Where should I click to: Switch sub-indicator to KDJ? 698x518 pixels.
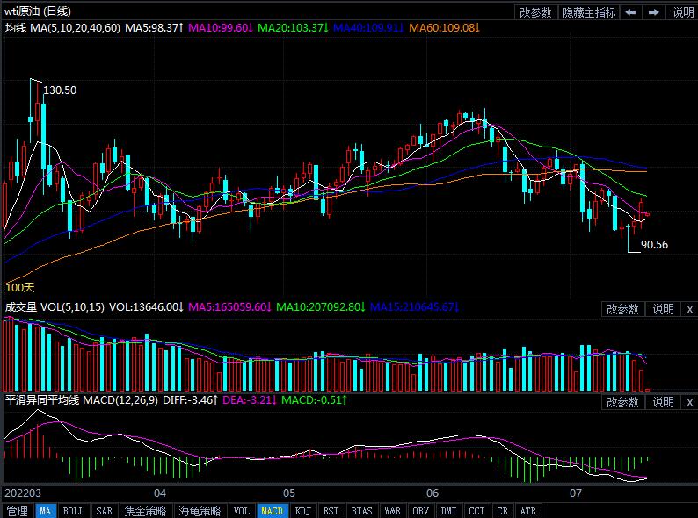tap(302, 511)
